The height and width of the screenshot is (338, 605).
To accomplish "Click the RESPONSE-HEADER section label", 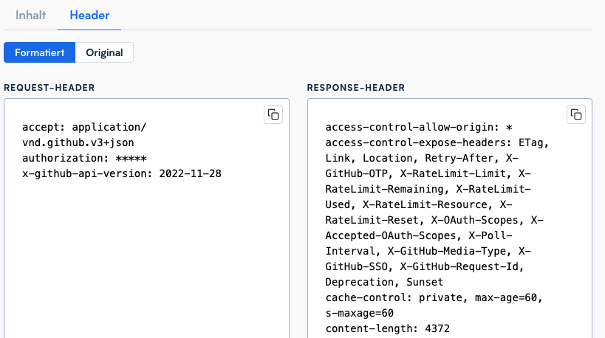I will pos(356,88).
